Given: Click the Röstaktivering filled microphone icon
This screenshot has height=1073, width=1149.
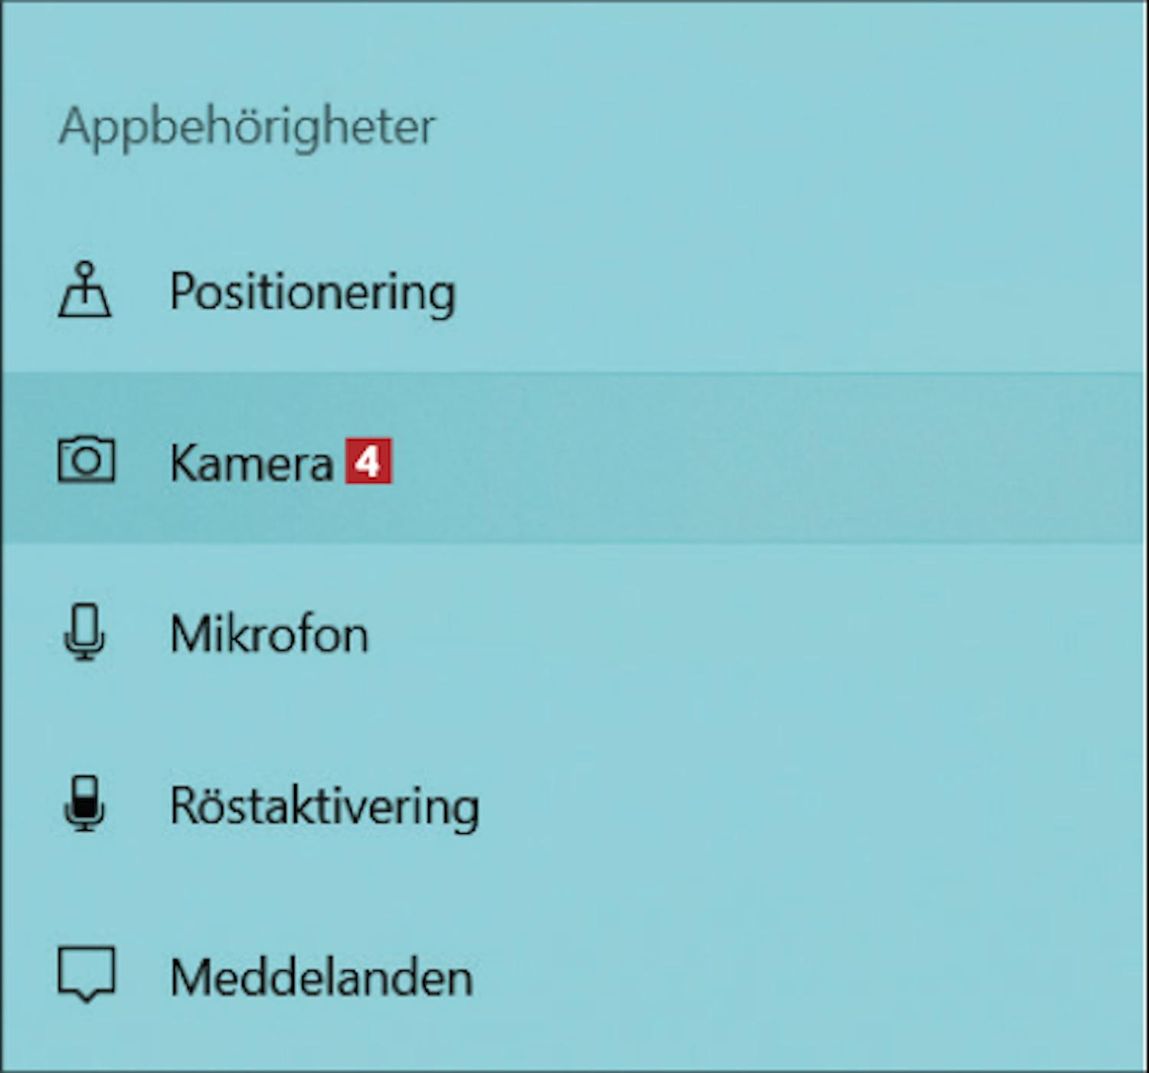Looking at the screenshot, I should click(84, 803).
